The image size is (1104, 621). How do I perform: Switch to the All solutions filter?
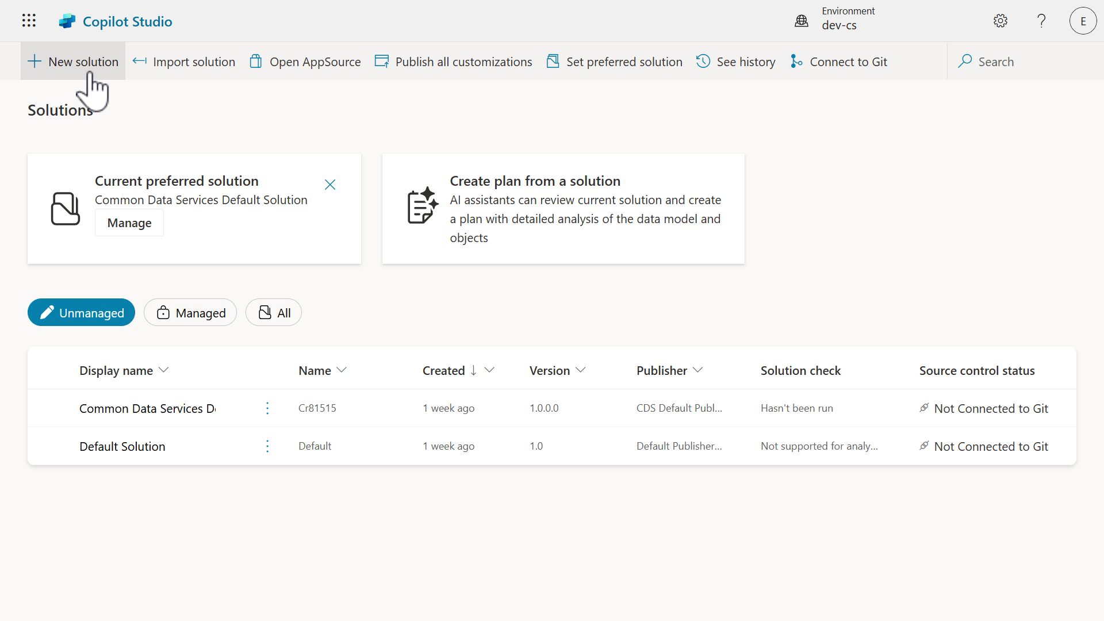[274, 313]
